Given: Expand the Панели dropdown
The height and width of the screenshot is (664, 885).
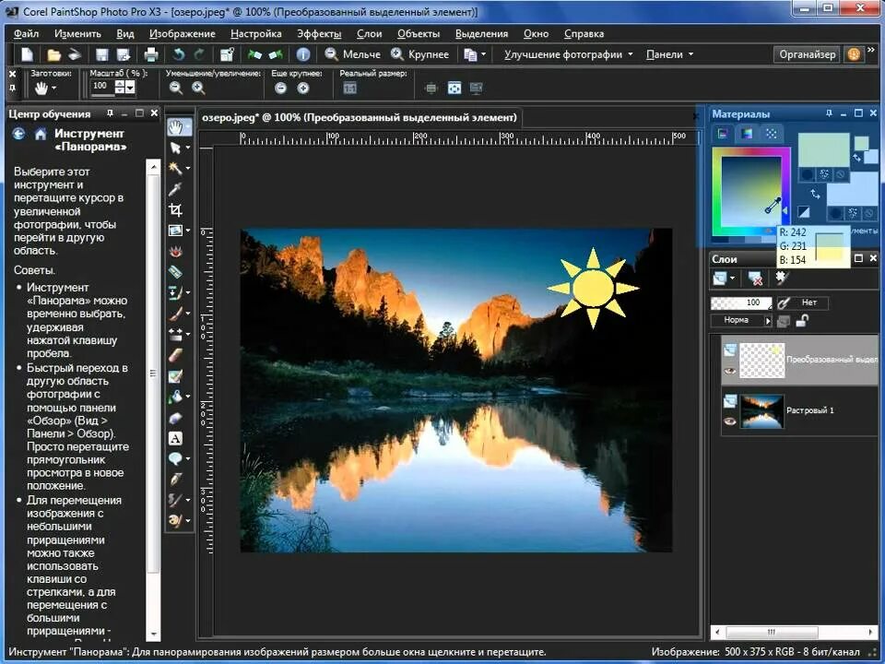Looking at the screenshot, I should [690, 54].
